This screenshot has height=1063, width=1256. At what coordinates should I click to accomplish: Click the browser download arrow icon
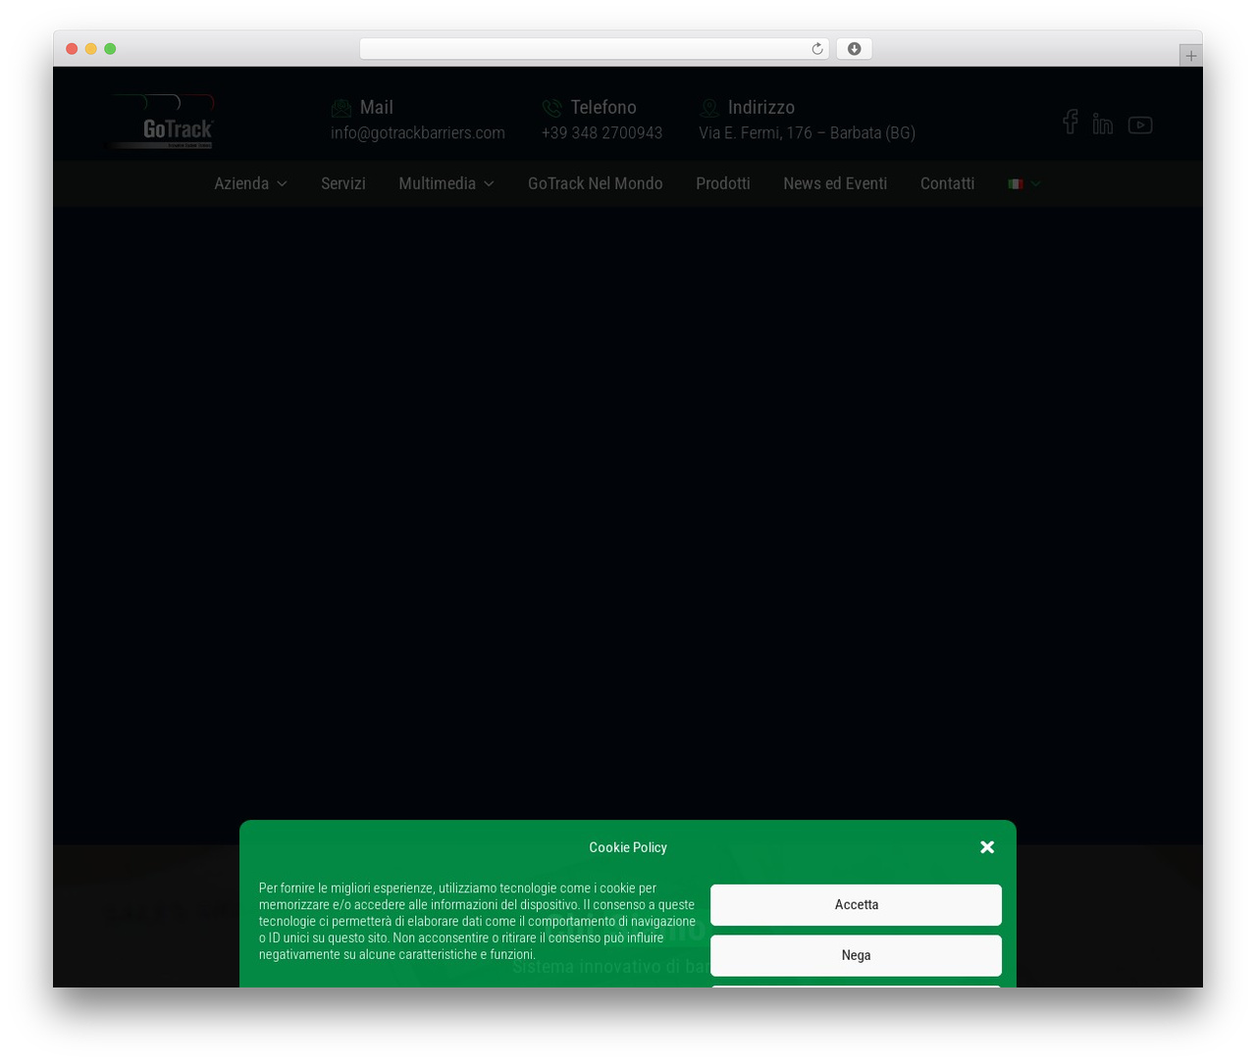point(855,49)
